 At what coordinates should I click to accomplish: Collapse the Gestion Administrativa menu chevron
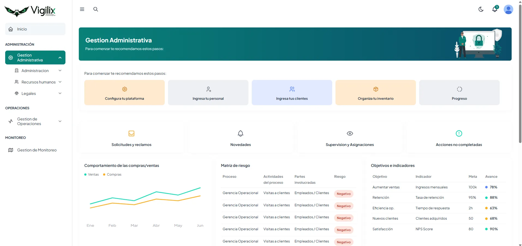[60, 58]
